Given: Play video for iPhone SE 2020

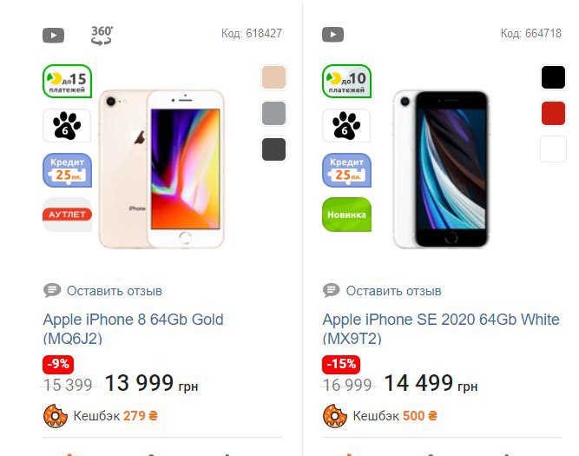Looking at the screenshot, I should pyautogui.click(x=332, y=35).
